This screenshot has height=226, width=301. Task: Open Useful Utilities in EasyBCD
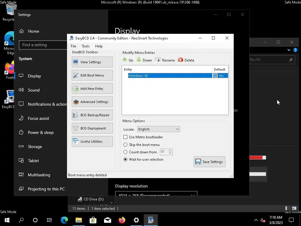[x=92, y=142]
